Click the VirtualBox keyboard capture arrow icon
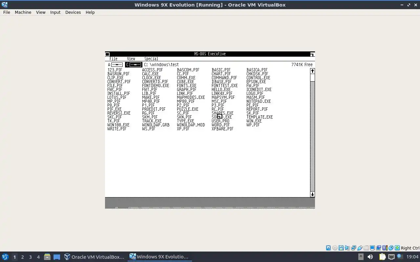 click(397, 248)
